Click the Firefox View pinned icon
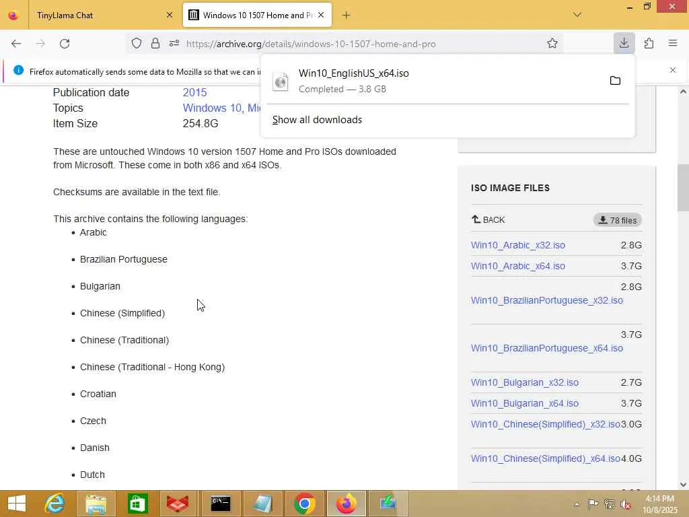 (x=13, y=15)
